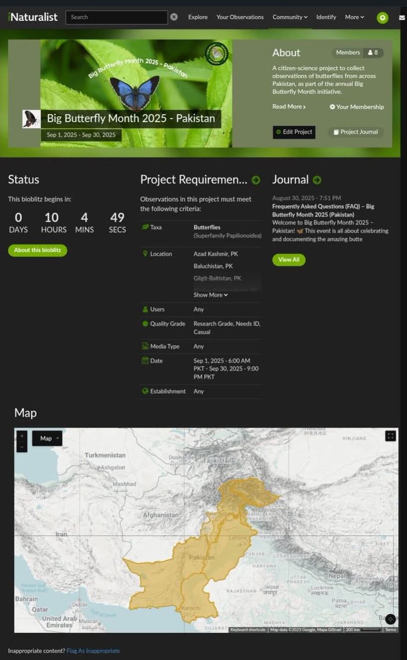This screenshot has width=407, height=660.
Task: Open the Map type dropdown
Action: click(x=47, y=438)
